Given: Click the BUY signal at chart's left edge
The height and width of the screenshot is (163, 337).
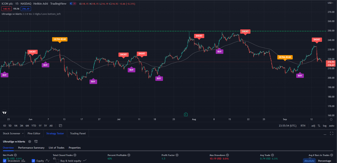Looking at the screenshot, I should 4,75.
